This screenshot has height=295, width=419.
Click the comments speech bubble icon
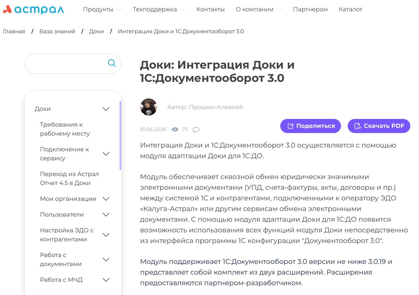[196, 130]
